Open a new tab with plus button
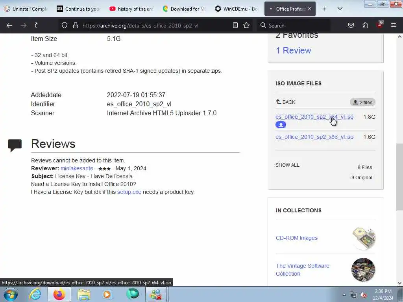 324,9
